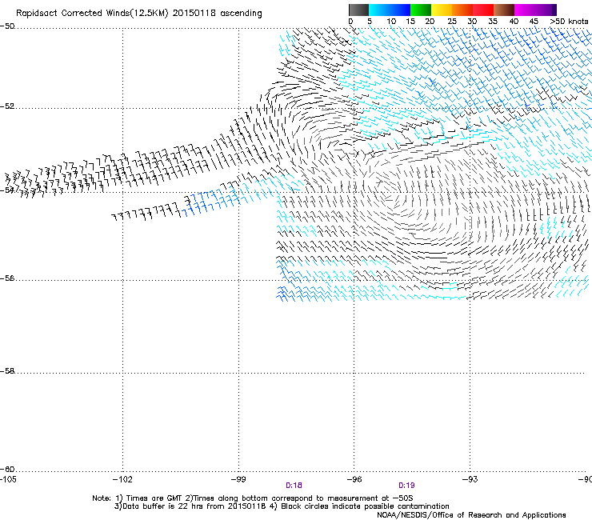Click the -99 longitude axis label
This screenshot has width=592, height=520.
click(x=238, y=479)
